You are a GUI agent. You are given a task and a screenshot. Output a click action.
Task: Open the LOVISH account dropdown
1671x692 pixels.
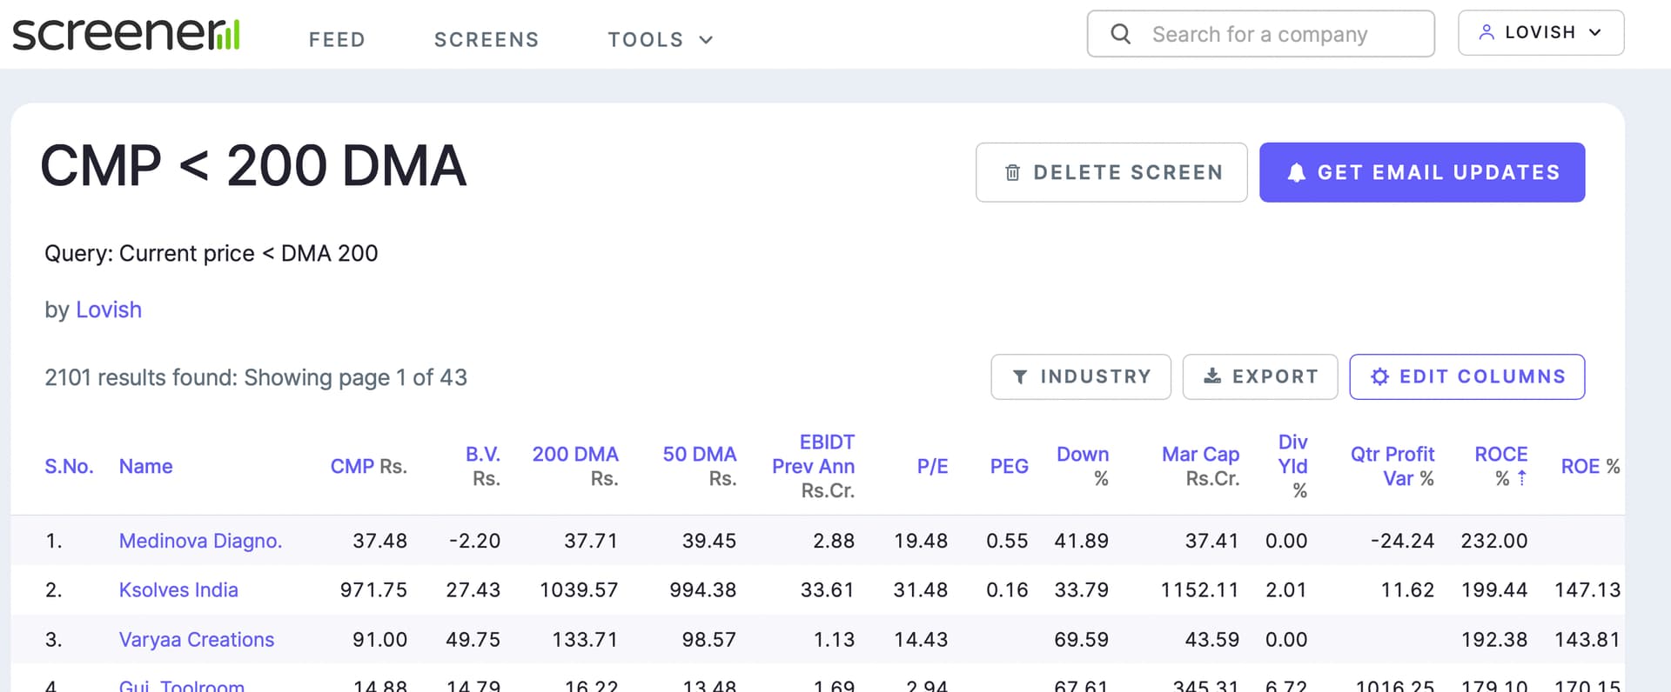tap(1540, 33)
